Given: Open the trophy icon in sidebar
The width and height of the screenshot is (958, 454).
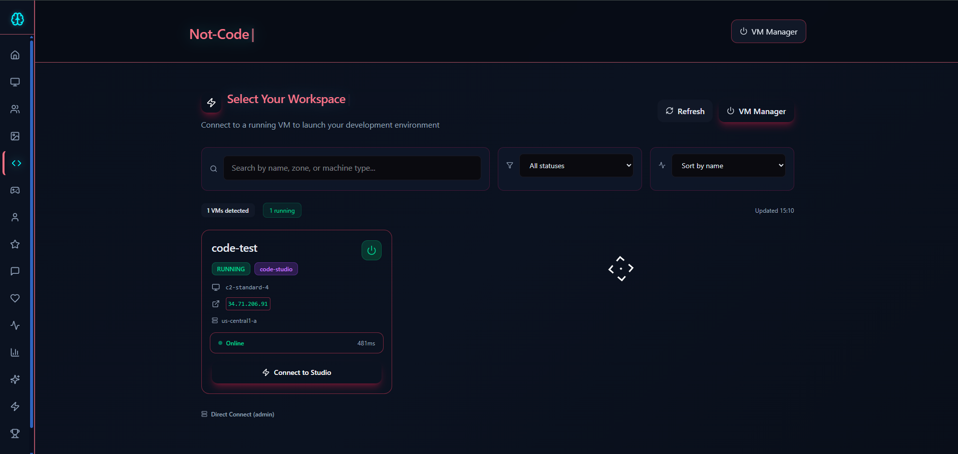Looking at the screenshot, I should point(15,433).
